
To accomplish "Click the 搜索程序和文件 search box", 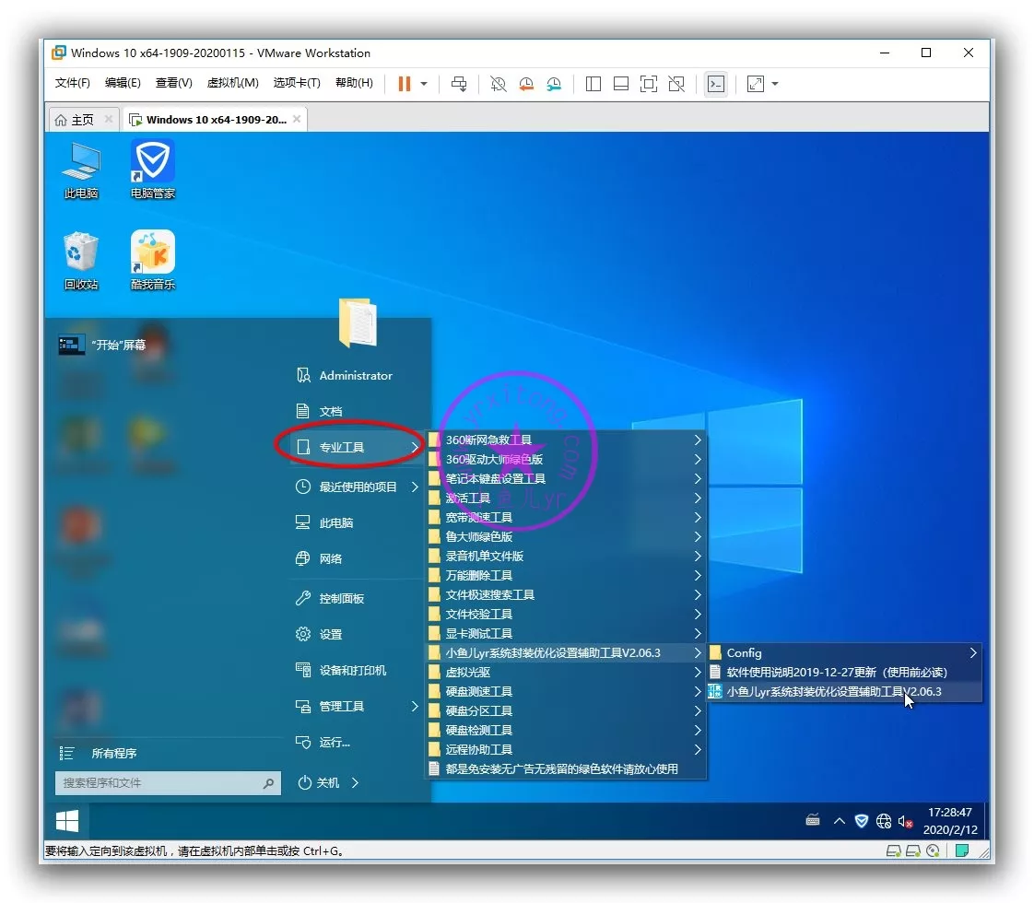I will pyautogui.click(x=159, y=783).
